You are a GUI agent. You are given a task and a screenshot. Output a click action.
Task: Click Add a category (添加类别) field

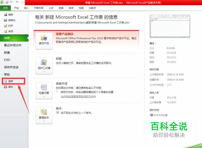pyautogui.click(x=171, y=62)
